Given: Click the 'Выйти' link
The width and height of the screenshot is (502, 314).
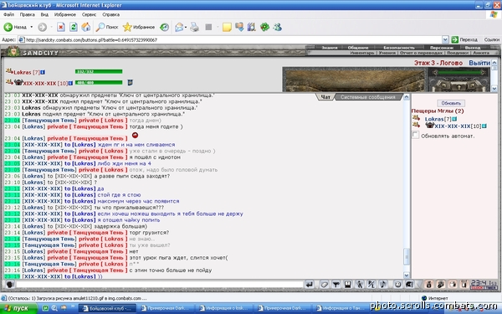Looking at the screenshot, I should click(479, 63).
